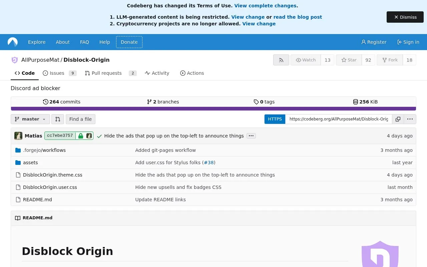Switch to the Actions tab
The width and height of the screenshot is (427, 267).
192,73
